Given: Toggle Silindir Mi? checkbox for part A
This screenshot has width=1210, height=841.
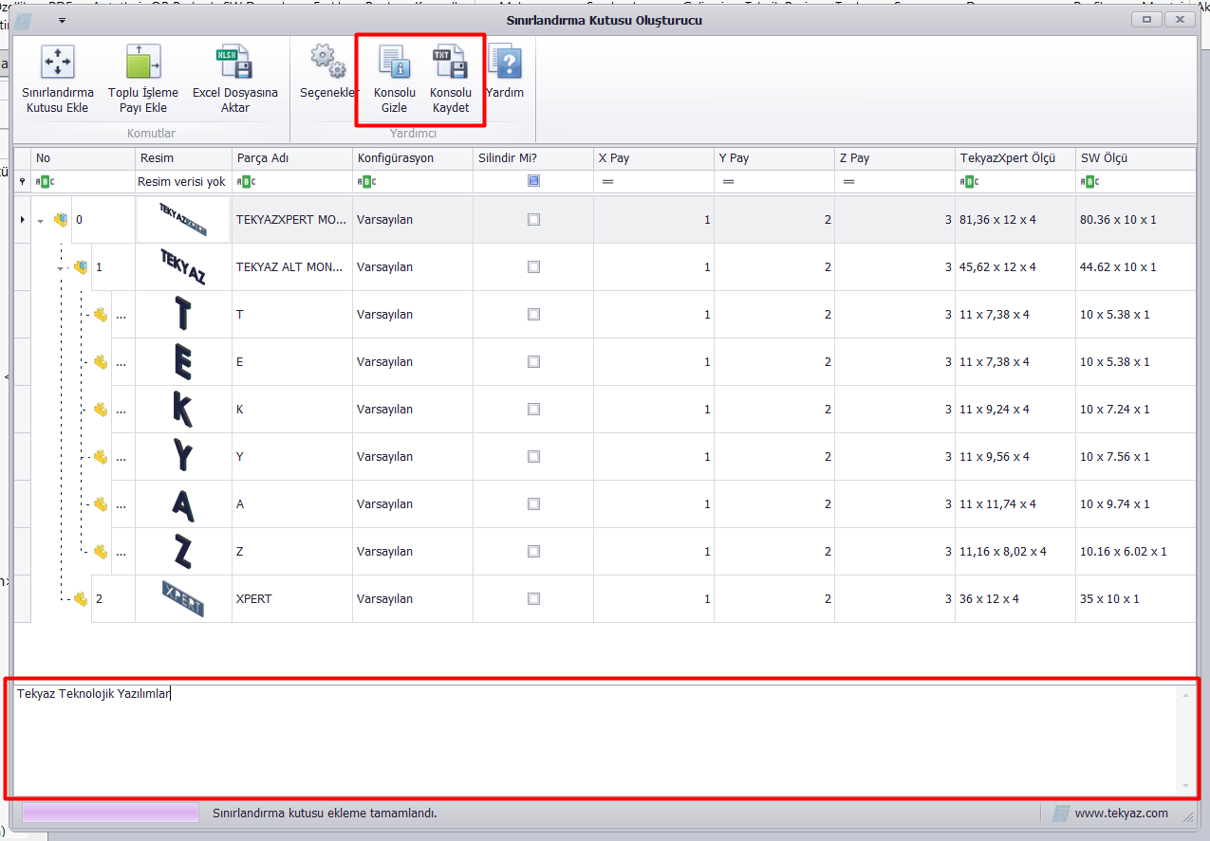Looking at the screenshot, I should coord(533,504).
